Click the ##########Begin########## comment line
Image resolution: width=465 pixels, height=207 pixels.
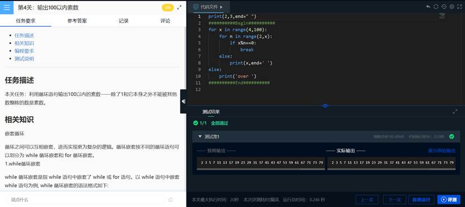tap(241, 23)
